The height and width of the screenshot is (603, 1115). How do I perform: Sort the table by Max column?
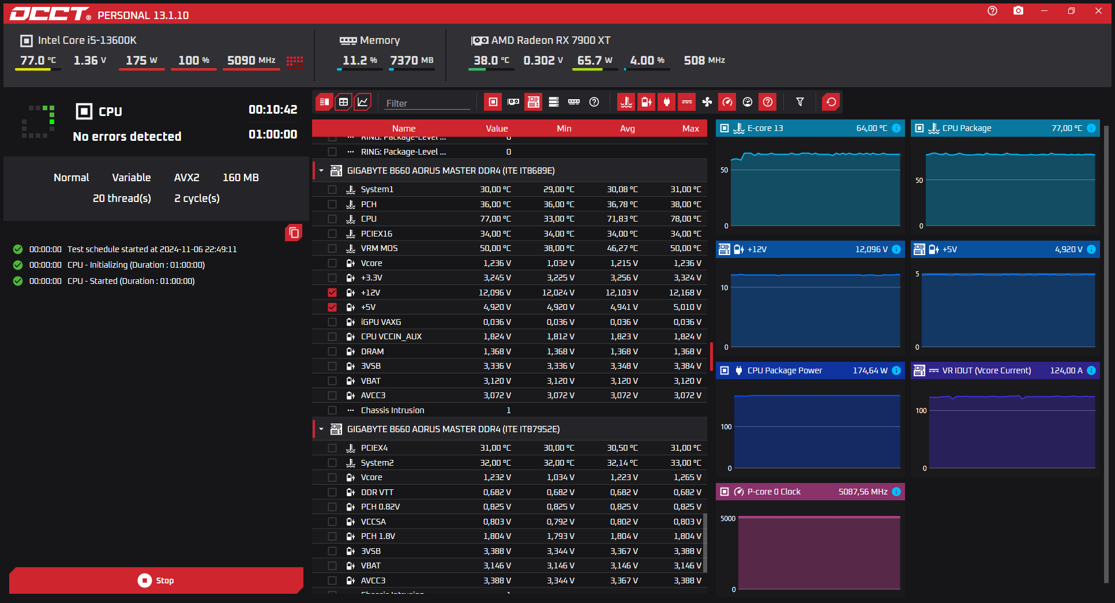point(690,129)
